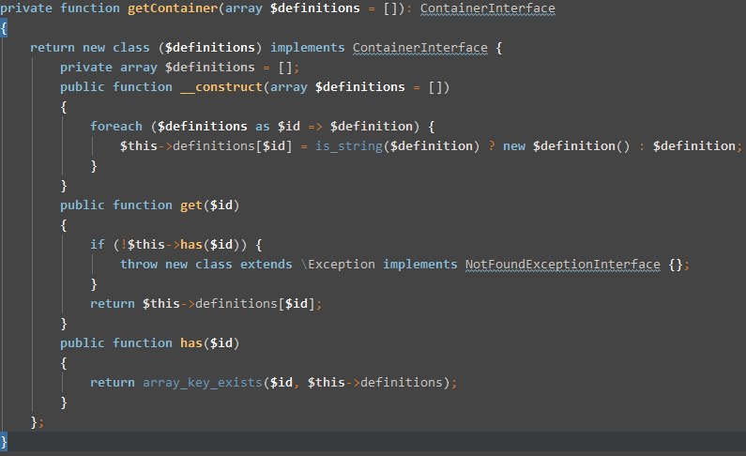Click the has method name declaration
The width and height of the screenshot is (746, 456).
coord(191,343)
